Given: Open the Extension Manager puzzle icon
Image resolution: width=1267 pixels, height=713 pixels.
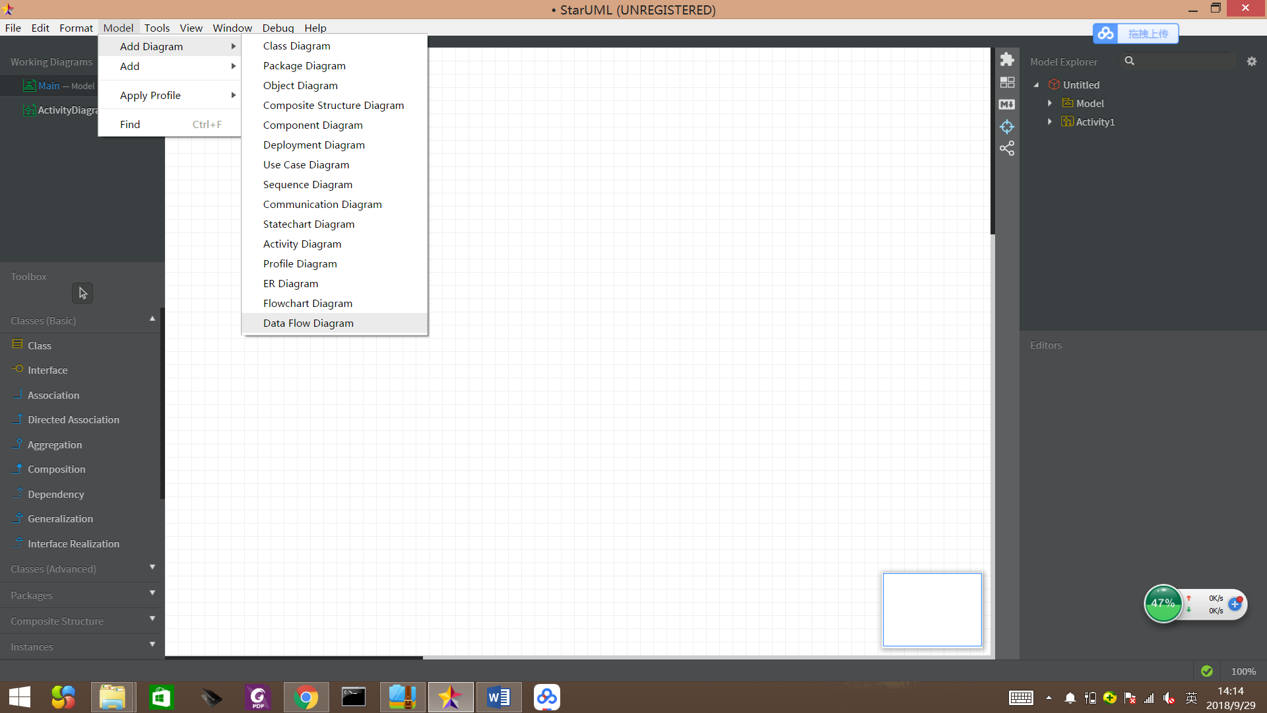Looking at the screenshot, I should point(1006,59).
